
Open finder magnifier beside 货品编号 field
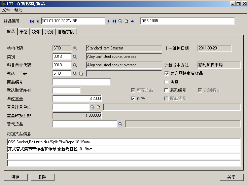click(x=120, y=21)
